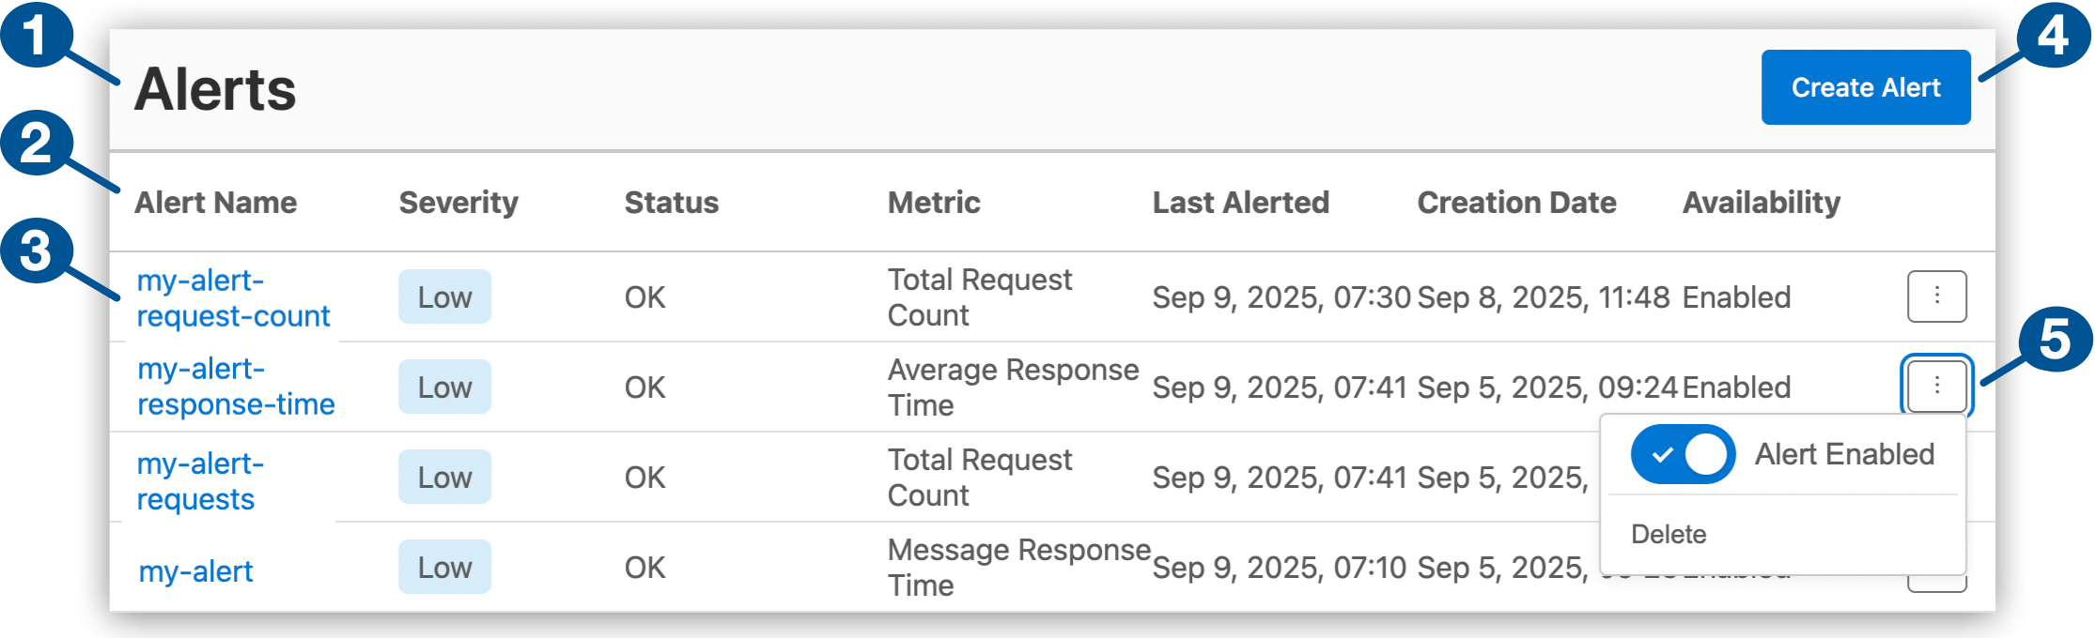Image resolution: width=2095 pixels, height=638 pixels.
Task: Click the Low badge beside my-alert-requests
Action: pos(444,477)
